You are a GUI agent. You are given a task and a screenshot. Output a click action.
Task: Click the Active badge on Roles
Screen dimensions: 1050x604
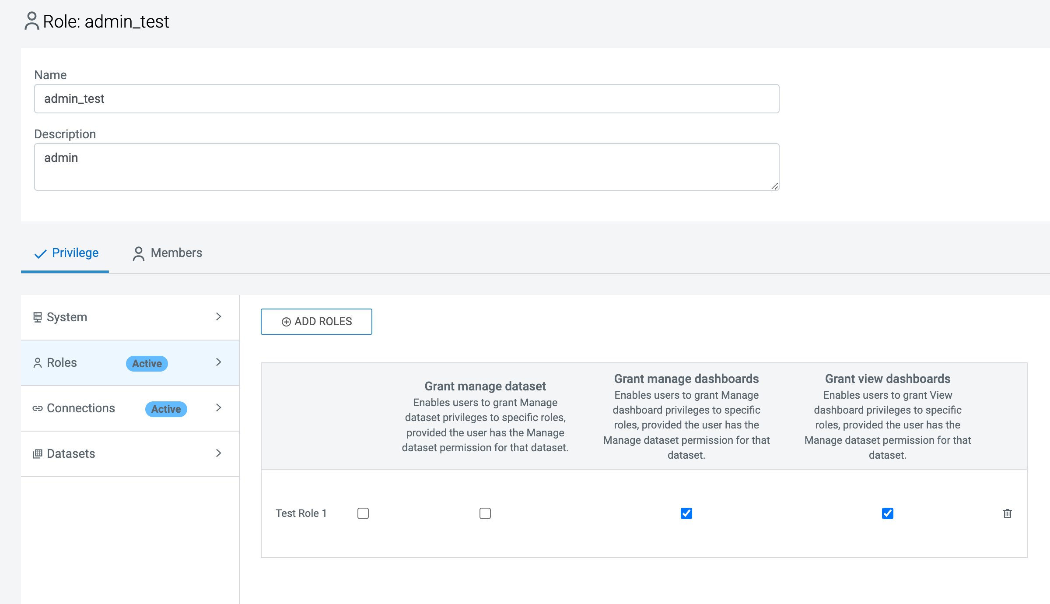tap(147, 363)
